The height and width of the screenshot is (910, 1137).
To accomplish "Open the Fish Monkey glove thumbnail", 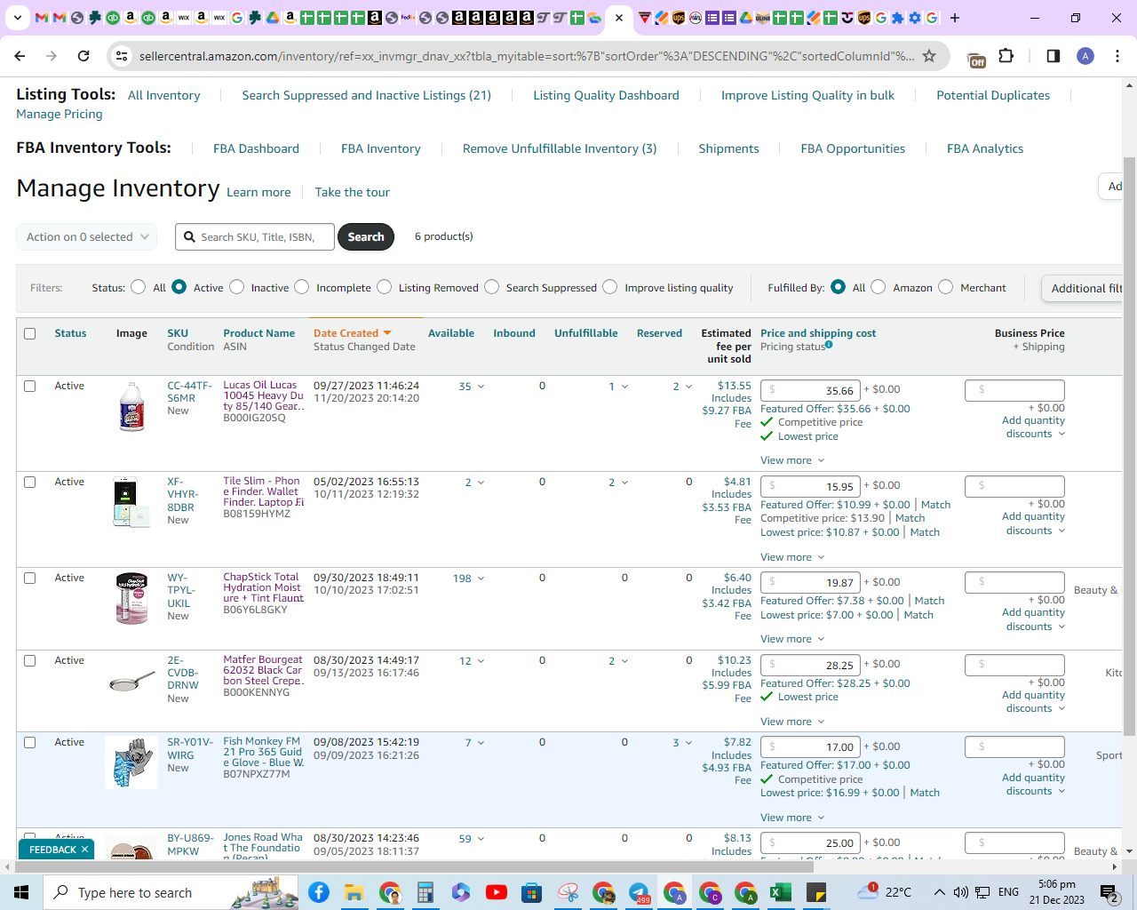I will [131, 762].
